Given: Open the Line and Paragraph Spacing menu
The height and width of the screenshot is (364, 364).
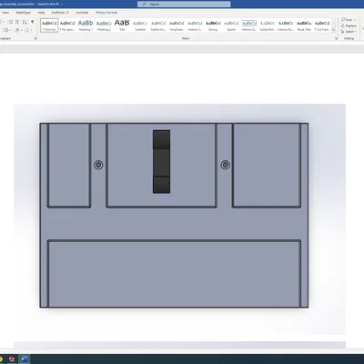Looking at the screenshot, I should [7, 30].
